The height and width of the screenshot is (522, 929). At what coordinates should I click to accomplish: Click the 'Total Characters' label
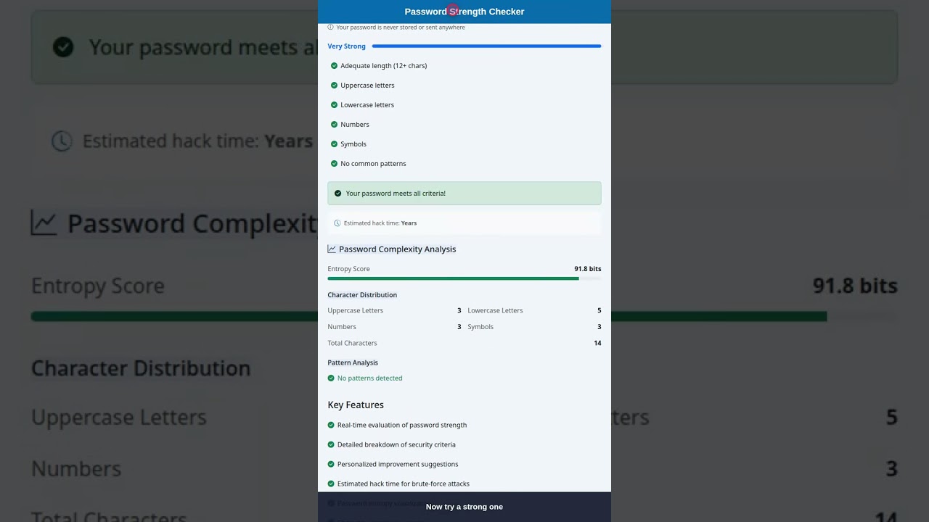click(352, 343)
